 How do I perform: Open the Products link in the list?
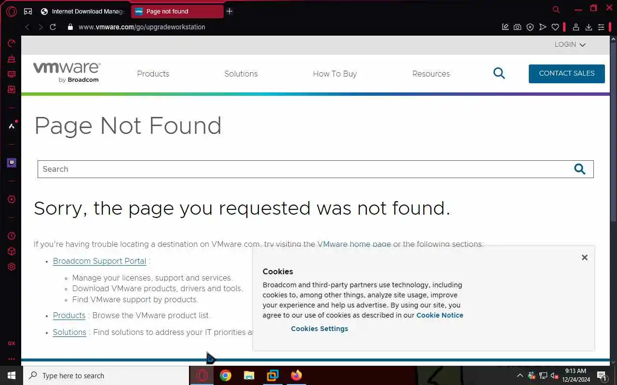69,315
